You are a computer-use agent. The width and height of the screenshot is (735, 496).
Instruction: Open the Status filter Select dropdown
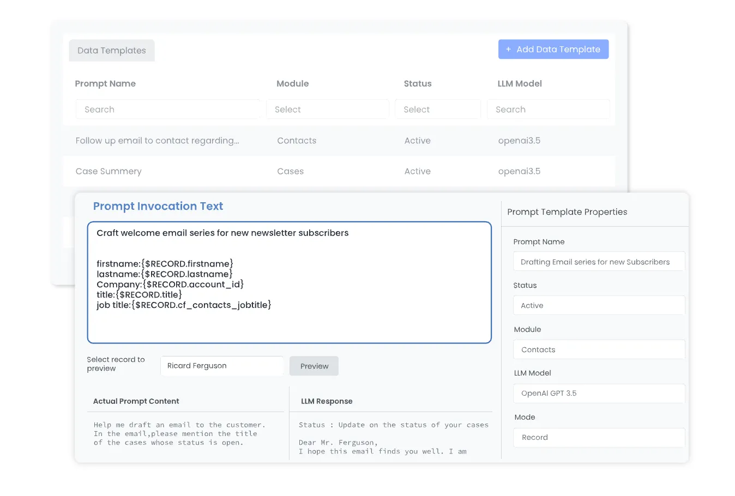438,109
